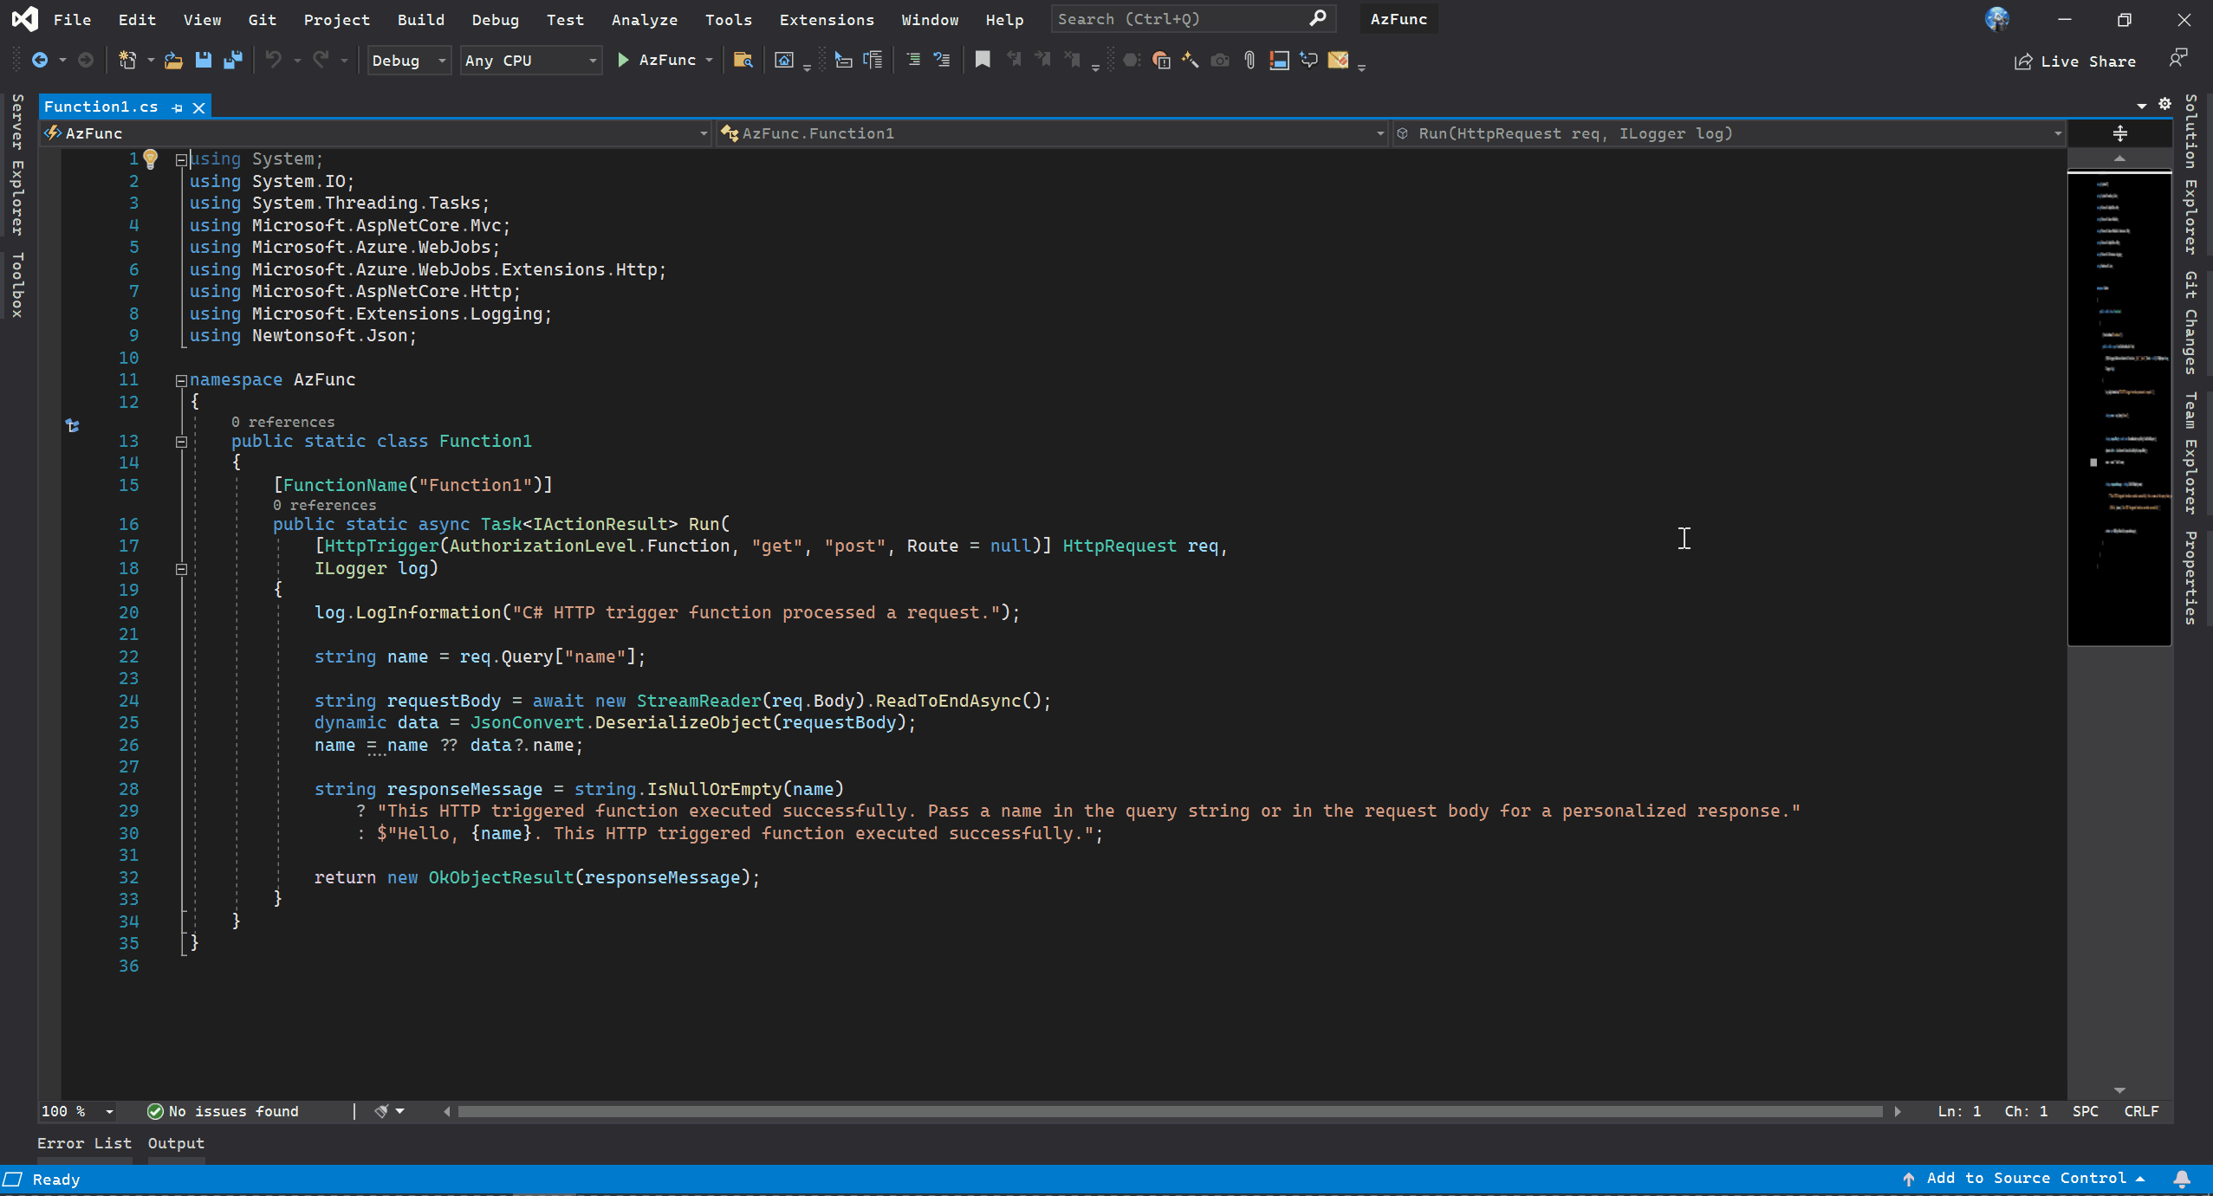
Task: Open the Run(HttpRequest req, ILogger log) member dropdown
Action: click(x=1728, y=133)
